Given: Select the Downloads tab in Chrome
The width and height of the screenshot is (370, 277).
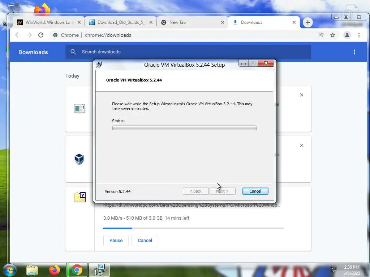Looking at the screenshot, I should pyautogui.click(x=264, y=22).
